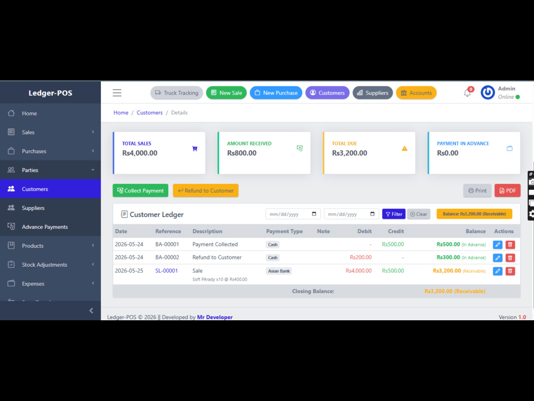534x401 pixels.
Task: Click the Customer Ledger title icon
Action: 124,214
